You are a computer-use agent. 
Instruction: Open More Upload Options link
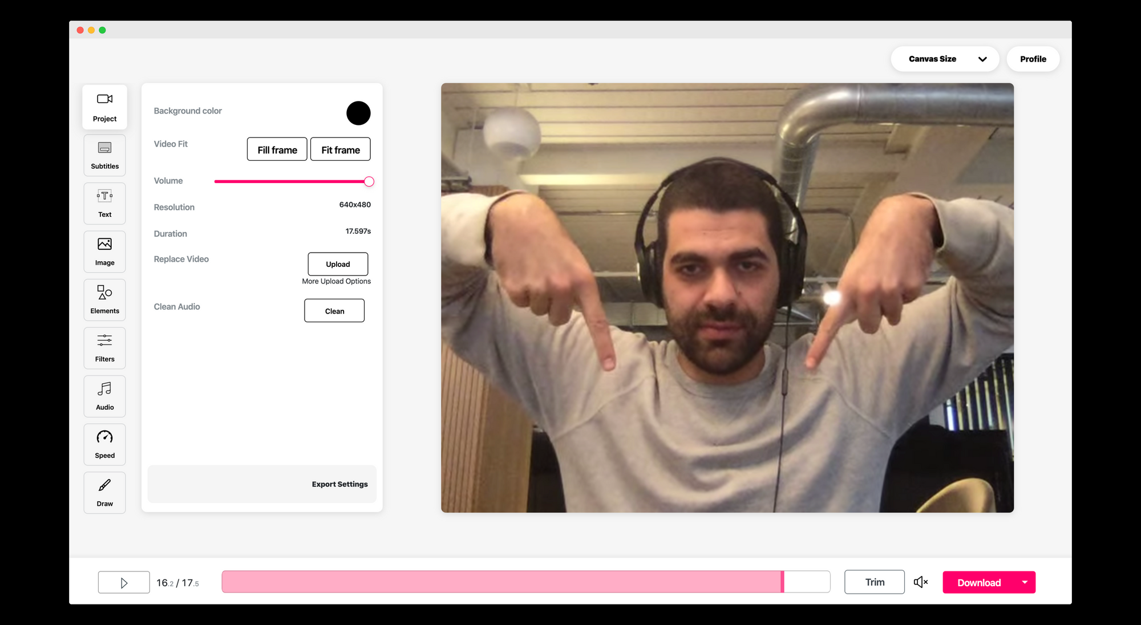[x=336, y=281]
